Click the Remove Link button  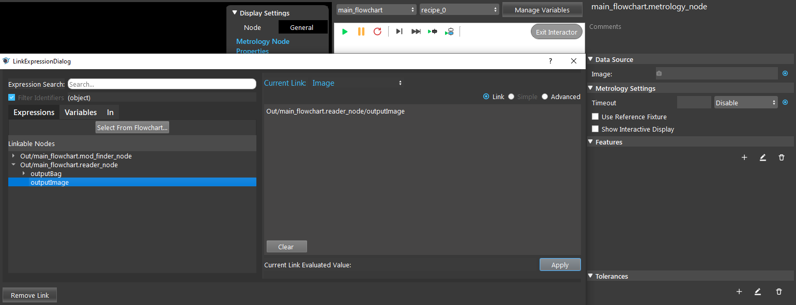point(30,295)
